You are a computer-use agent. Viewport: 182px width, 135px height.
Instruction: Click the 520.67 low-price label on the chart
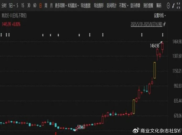(81, 127)
